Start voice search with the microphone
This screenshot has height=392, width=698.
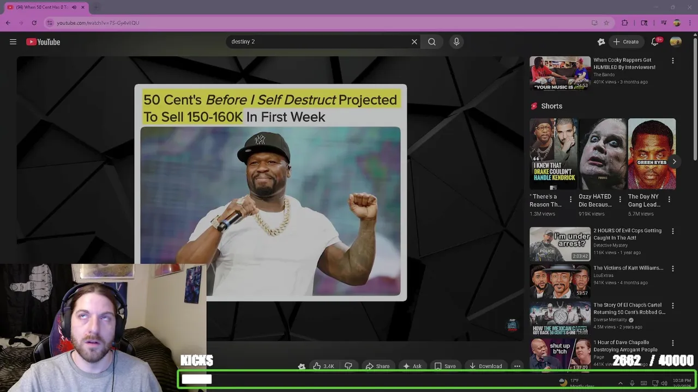pos(456,41)
